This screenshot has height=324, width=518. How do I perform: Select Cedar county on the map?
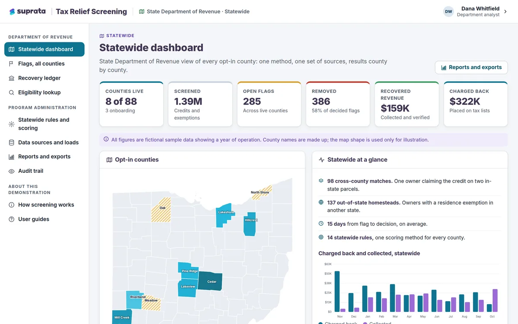210,281
